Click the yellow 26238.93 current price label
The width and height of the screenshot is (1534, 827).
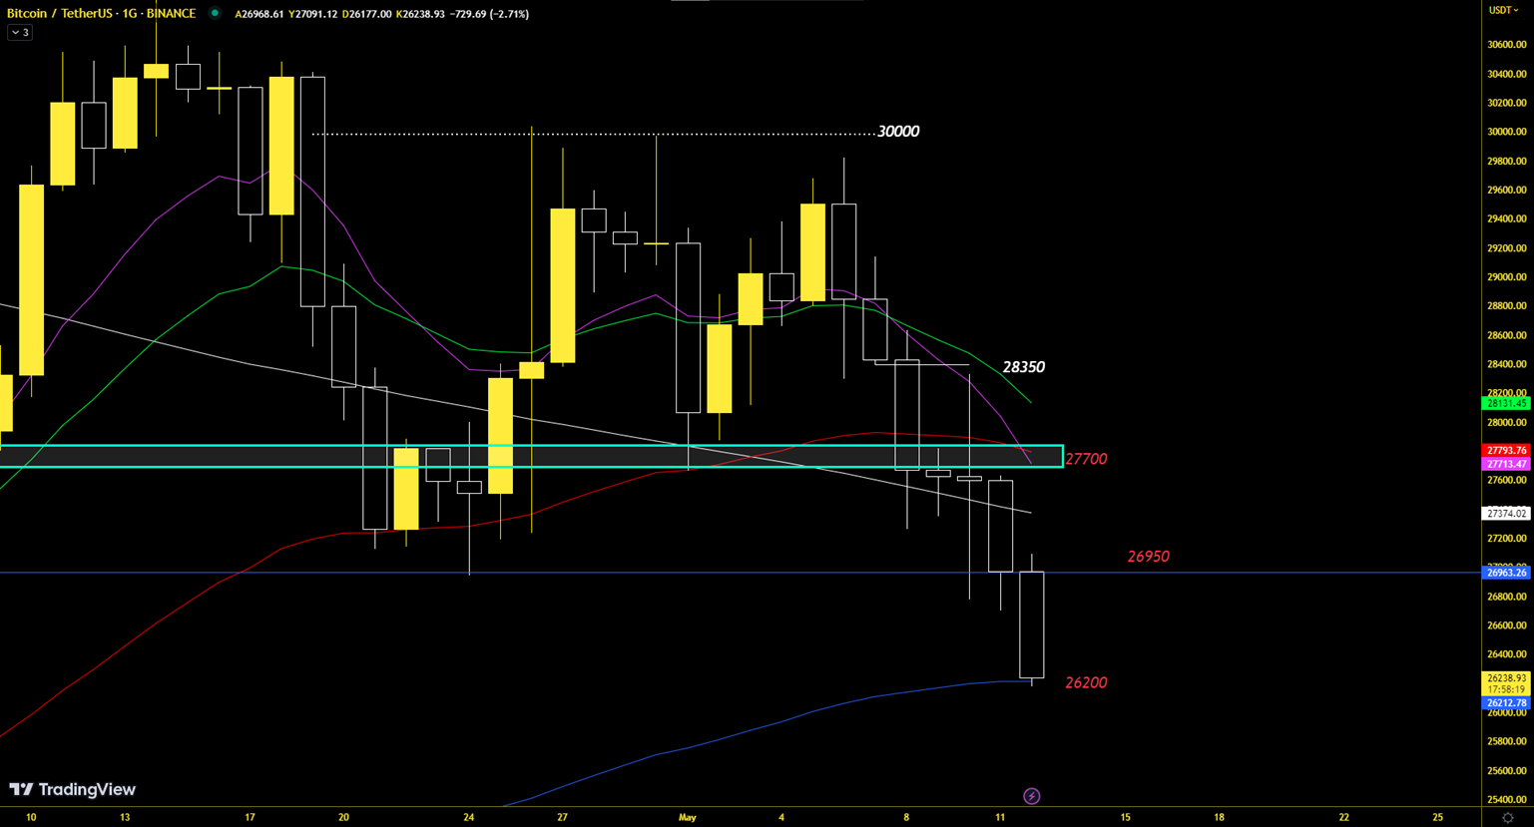[1506, 678]
